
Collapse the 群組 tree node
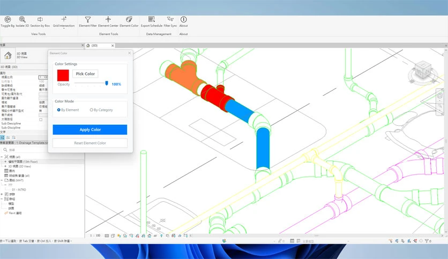pyautogui.click(x=2, y=199)
